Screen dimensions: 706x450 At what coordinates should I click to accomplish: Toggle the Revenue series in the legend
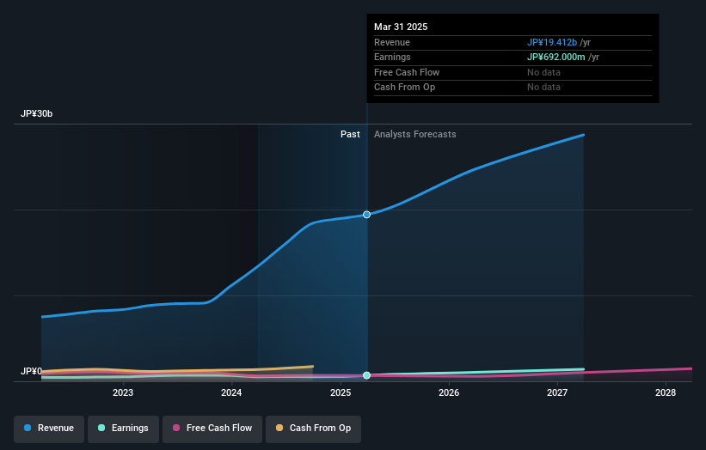coord(49,429)
